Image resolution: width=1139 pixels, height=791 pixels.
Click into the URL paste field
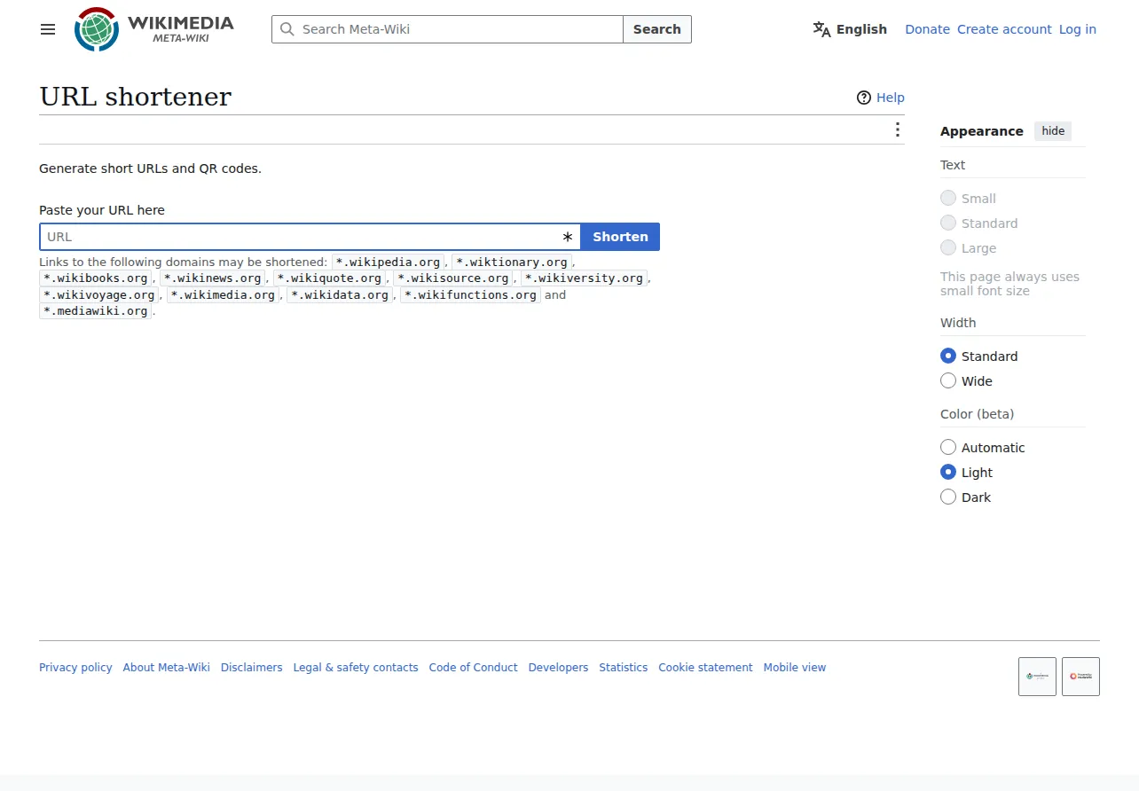(x=310, y=237)
